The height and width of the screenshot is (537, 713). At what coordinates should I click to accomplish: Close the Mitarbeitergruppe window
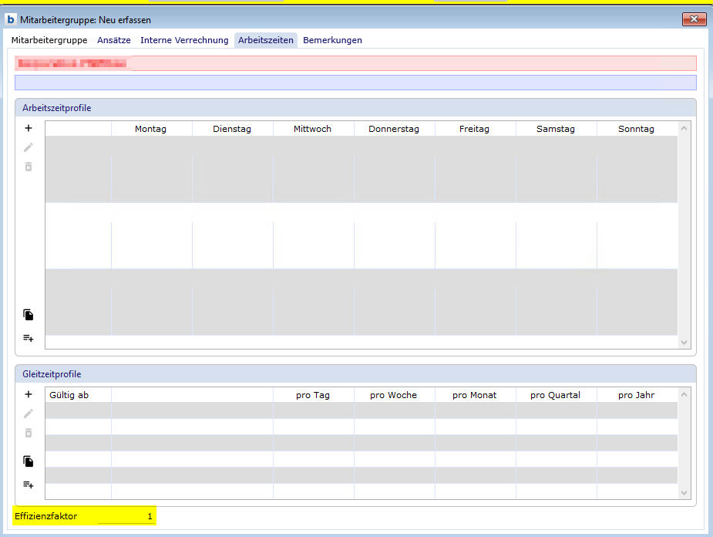pos(695,19)
